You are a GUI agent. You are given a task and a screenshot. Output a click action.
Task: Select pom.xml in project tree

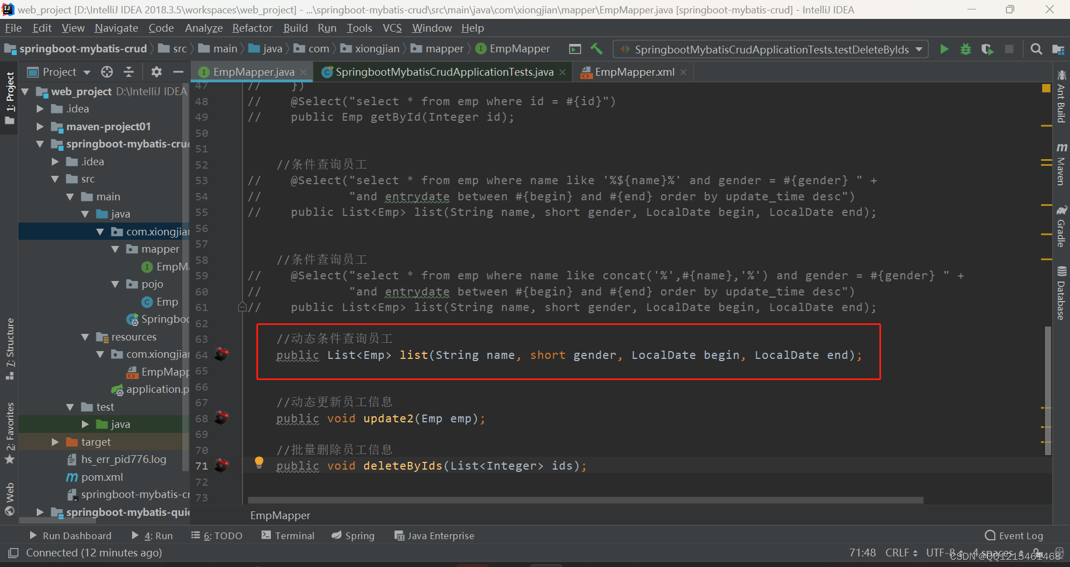pos(102,477)
